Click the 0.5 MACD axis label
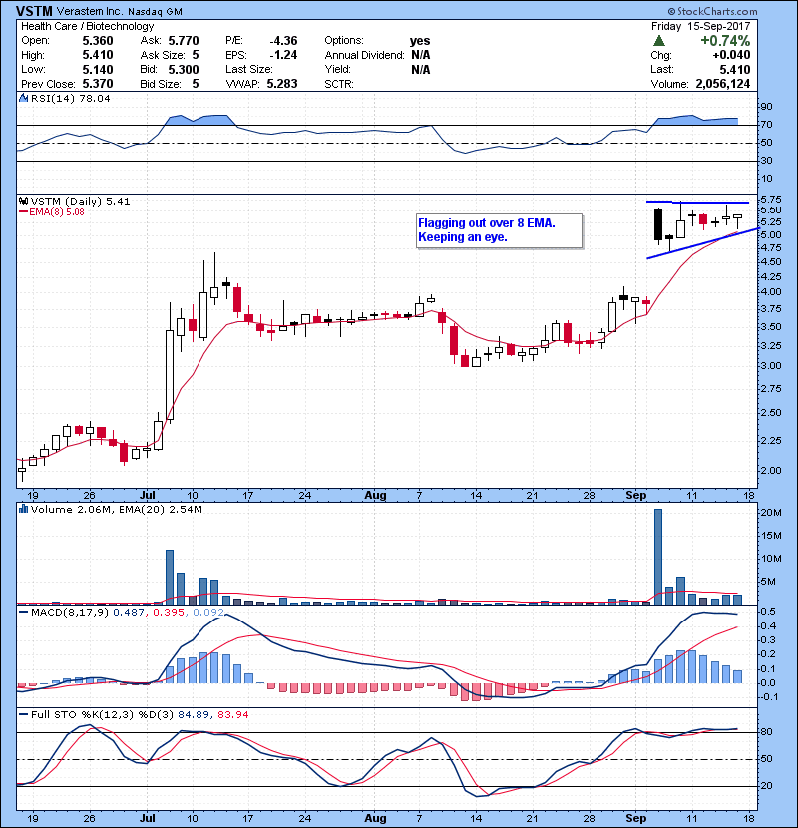The image size is (798, 828). tap(768, 611)
